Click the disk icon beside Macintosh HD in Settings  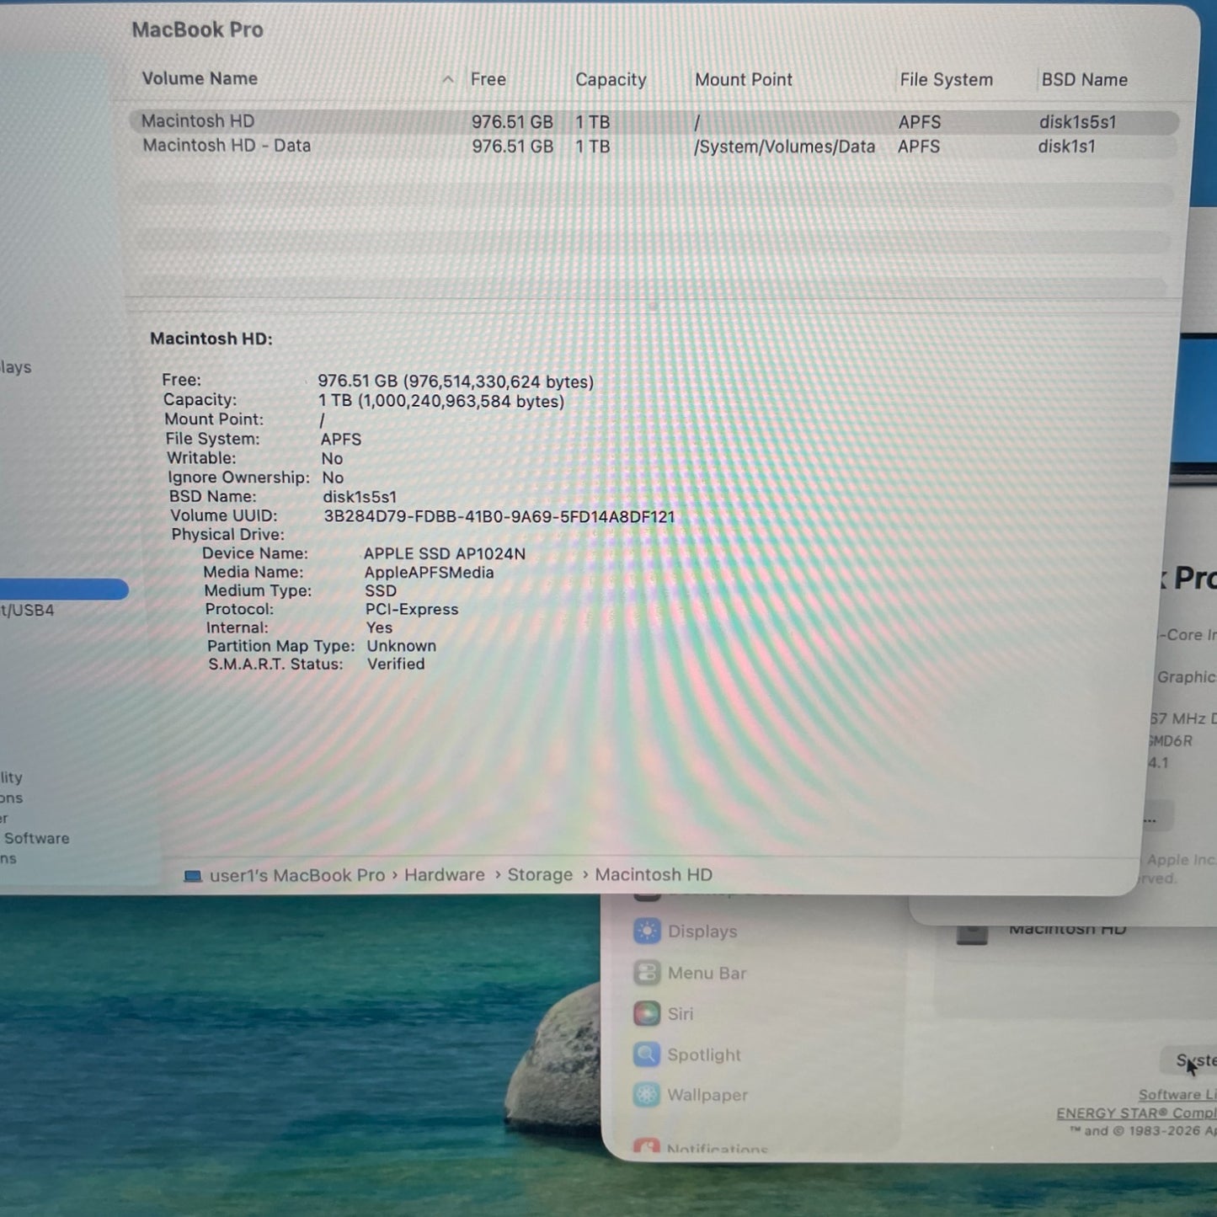(972, 934)
